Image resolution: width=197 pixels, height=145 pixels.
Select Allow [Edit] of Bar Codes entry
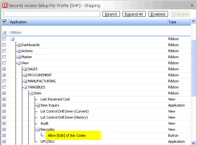67,136
